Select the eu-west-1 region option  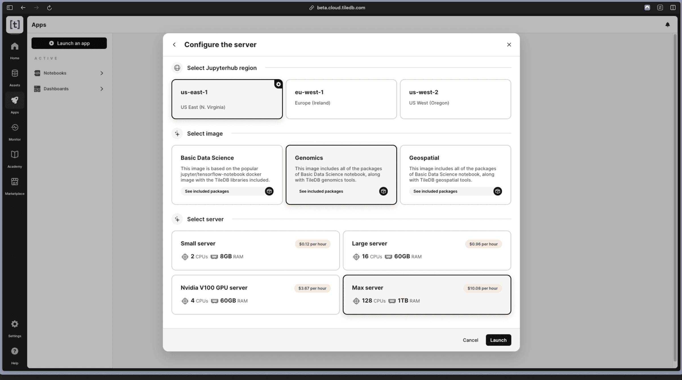click(341, 99)
